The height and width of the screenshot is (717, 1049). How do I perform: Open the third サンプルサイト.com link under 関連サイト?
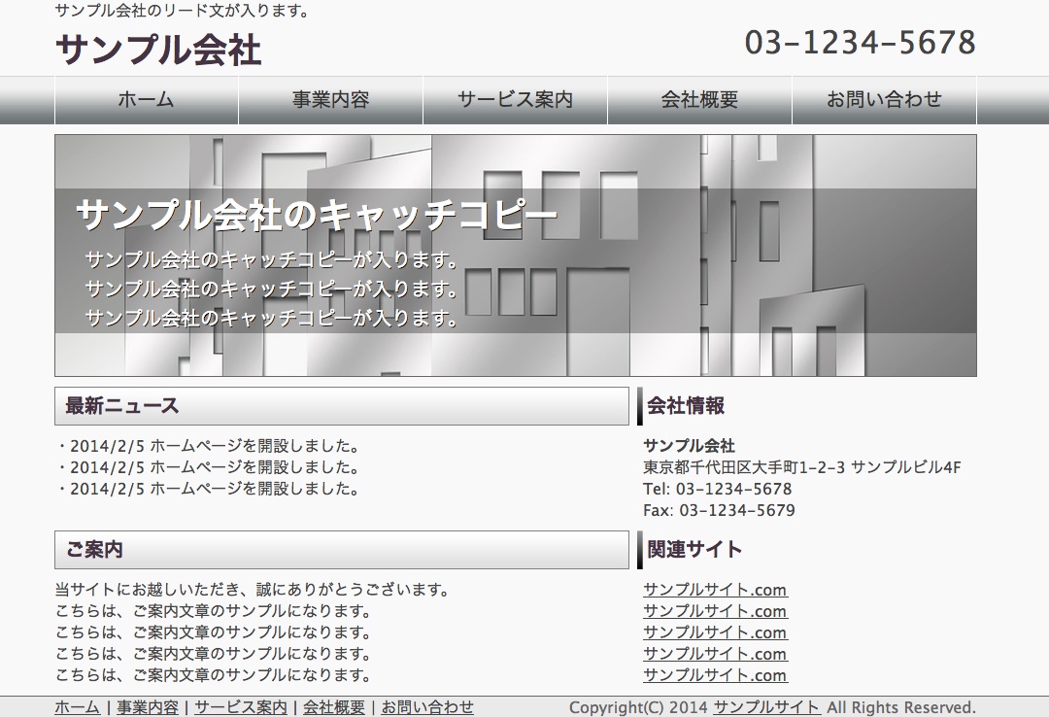[715, 632]
